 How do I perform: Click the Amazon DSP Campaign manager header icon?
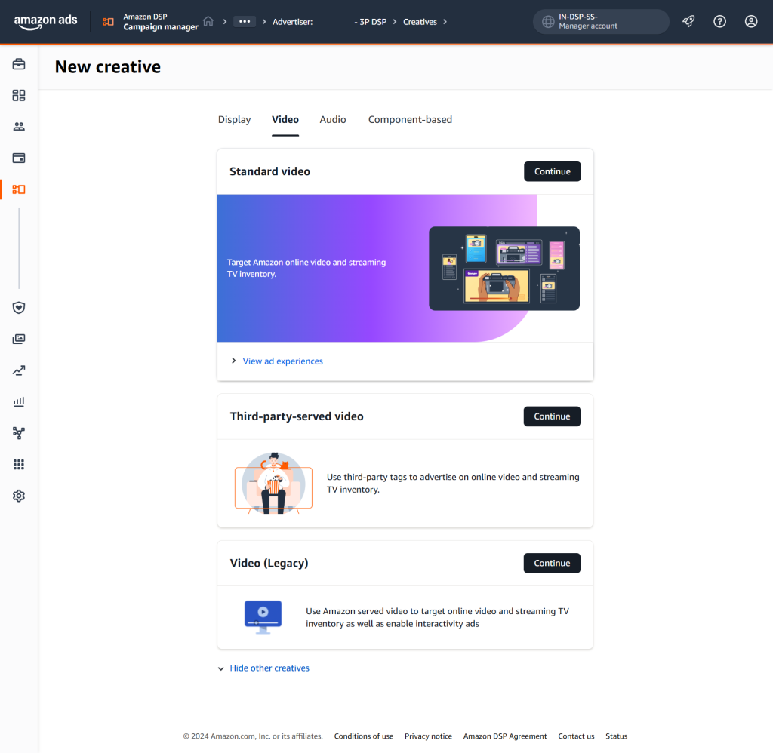(x=108, y=22)
